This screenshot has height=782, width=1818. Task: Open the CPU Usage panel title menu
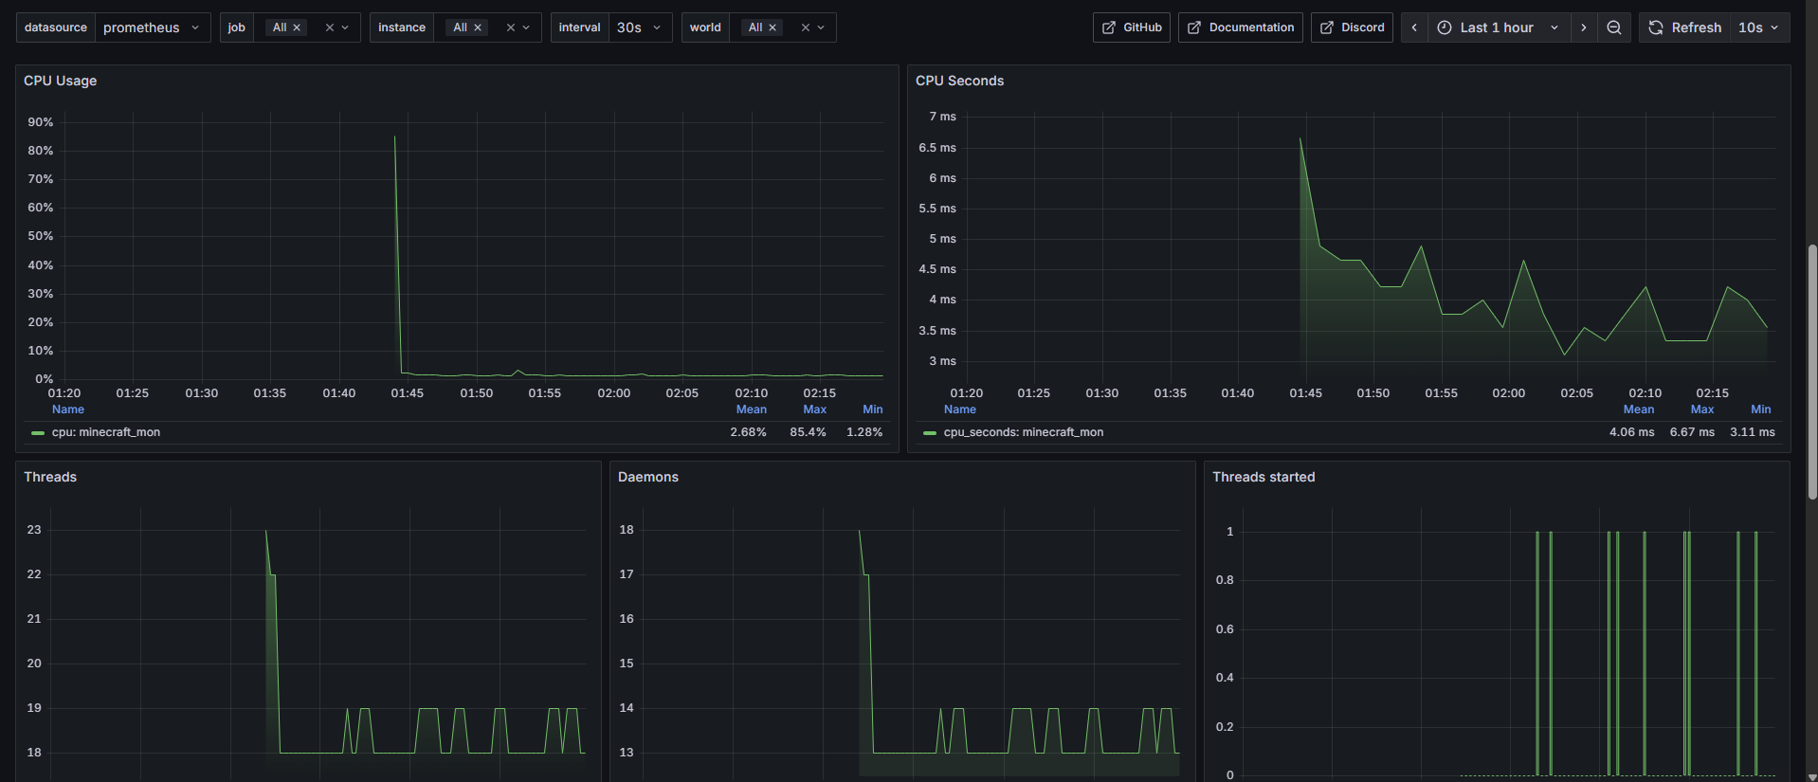tap(61, 81)
